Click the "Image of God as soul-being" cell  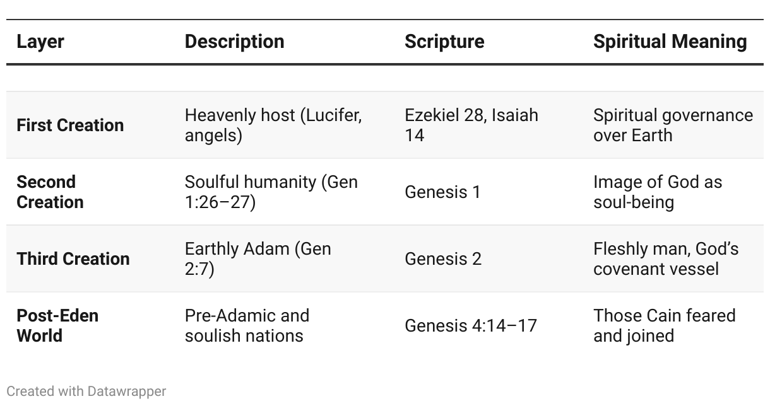pyautogui.click(x=657, y=192)
